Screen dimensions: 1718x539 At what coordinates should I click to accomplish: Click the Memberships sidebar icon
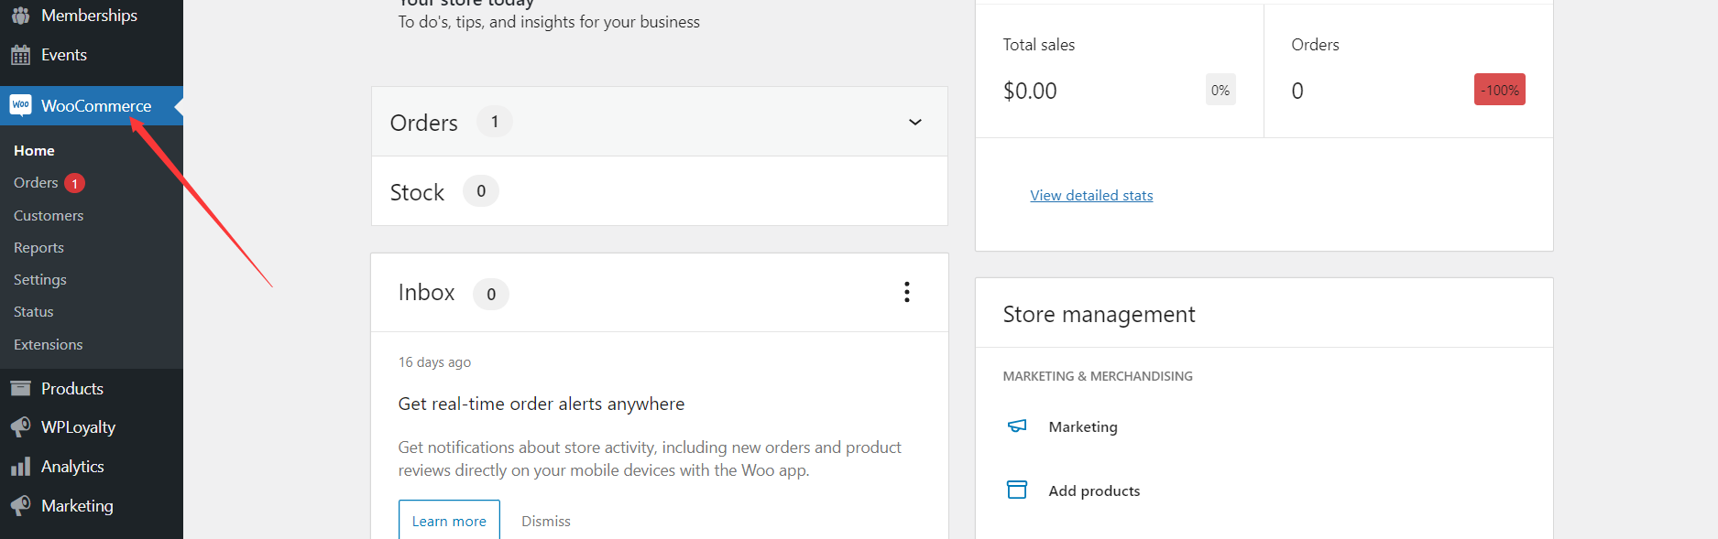pyautogui.click(x=20, y=15)
